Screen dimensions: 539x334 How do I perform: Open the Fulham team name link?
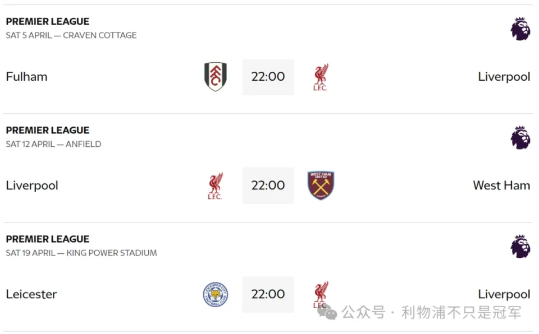click(27, 77)
